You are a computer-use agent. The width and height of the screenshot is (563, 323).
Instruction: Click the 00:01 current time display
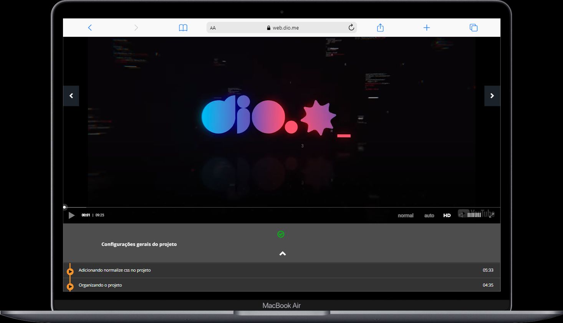coord(86,215)
